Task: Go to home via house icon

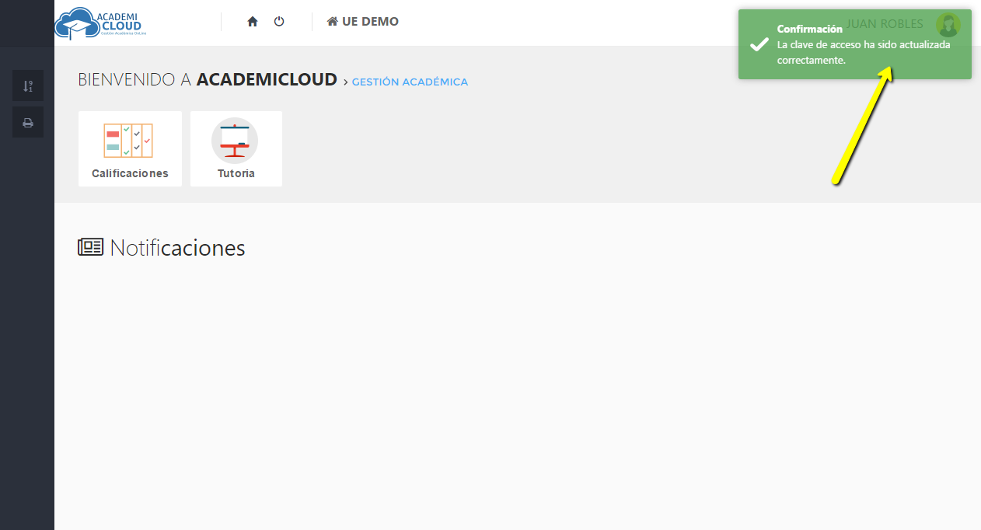Action: click(252, 22)
